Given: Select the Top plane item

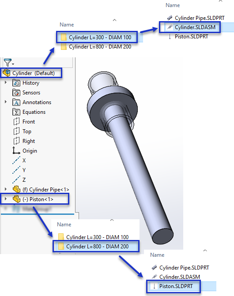Looking at the screenshot, I should click(x=27, y=131).
